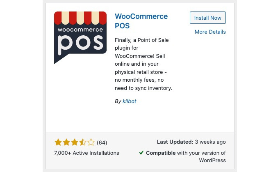Image resolution: width=280 pixels, height=172 pixels.
Task: Open the WooCommerce POS title link
Action: [x=141, y=21]
